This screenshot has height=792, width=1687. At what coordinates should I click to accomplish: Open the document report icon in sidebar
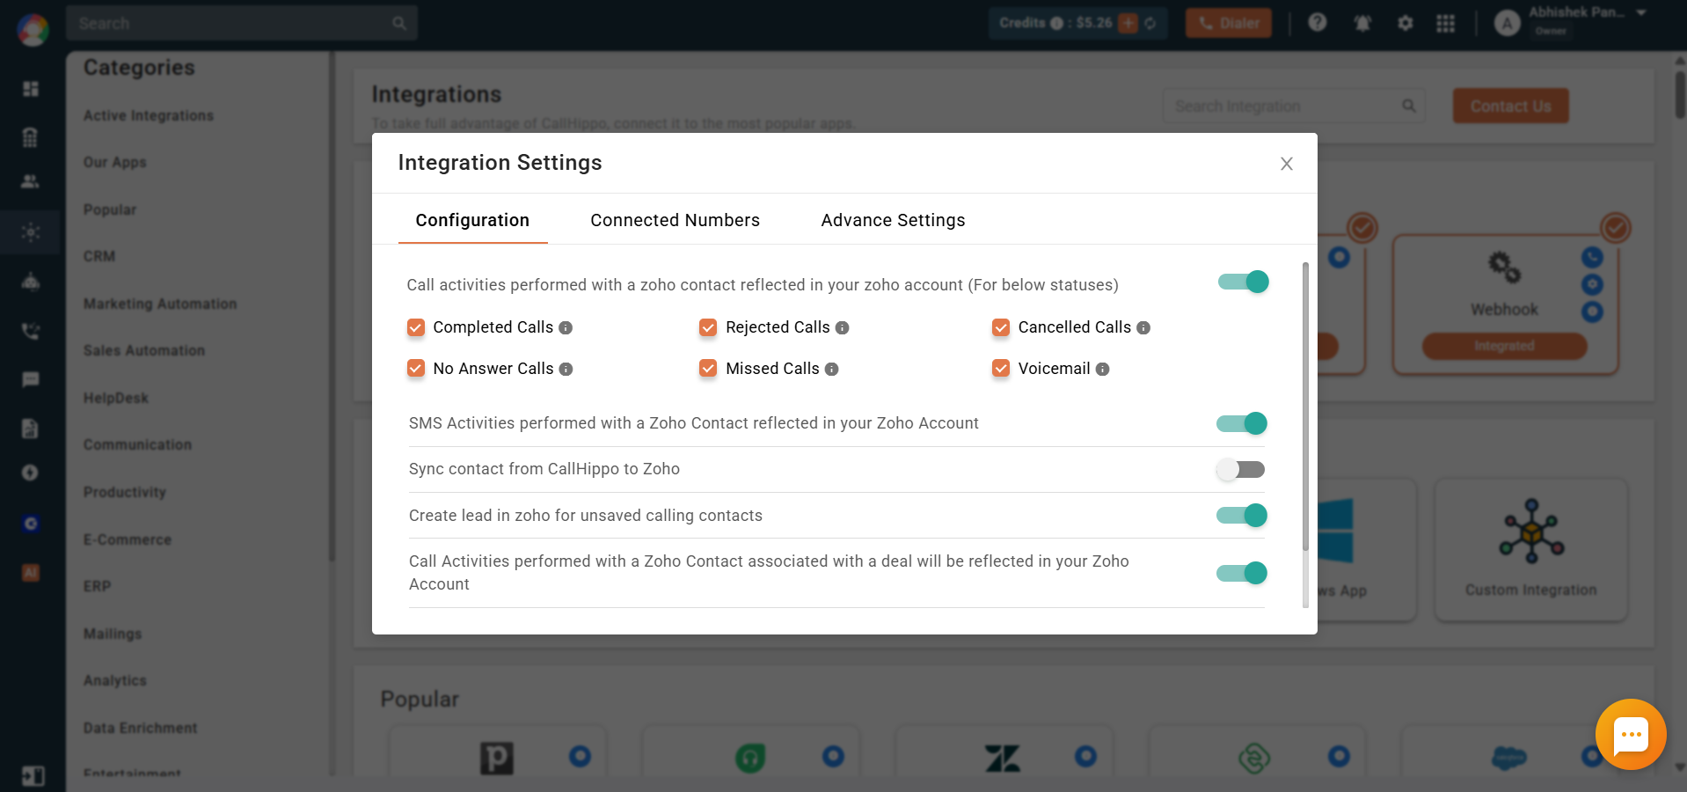point(31,429)
